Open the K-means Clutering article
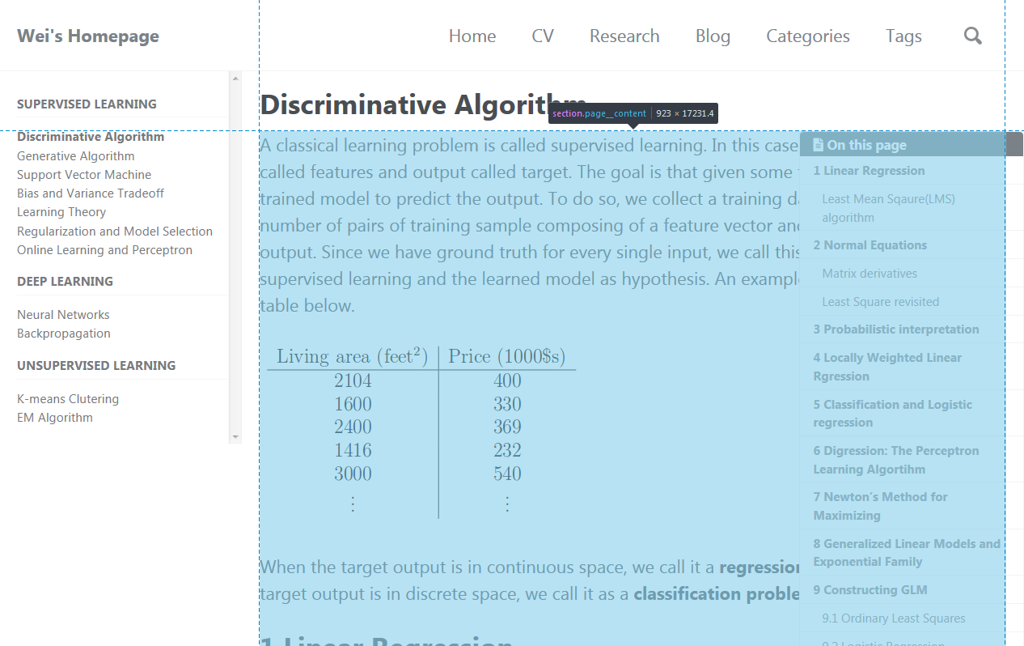Viewport: 1024px width, 646px height. pos(67,398)
